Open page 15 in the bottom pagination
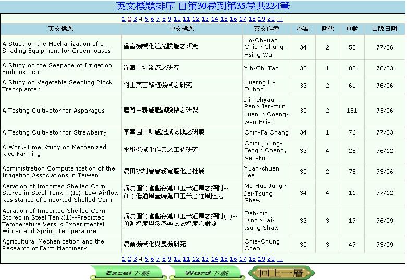407x280 pixels. click(x=224, y=259)
